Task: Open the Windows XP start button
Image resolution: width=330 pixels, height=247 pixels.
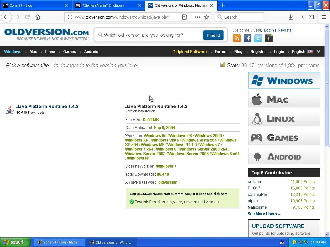Action: pos(15,242)
